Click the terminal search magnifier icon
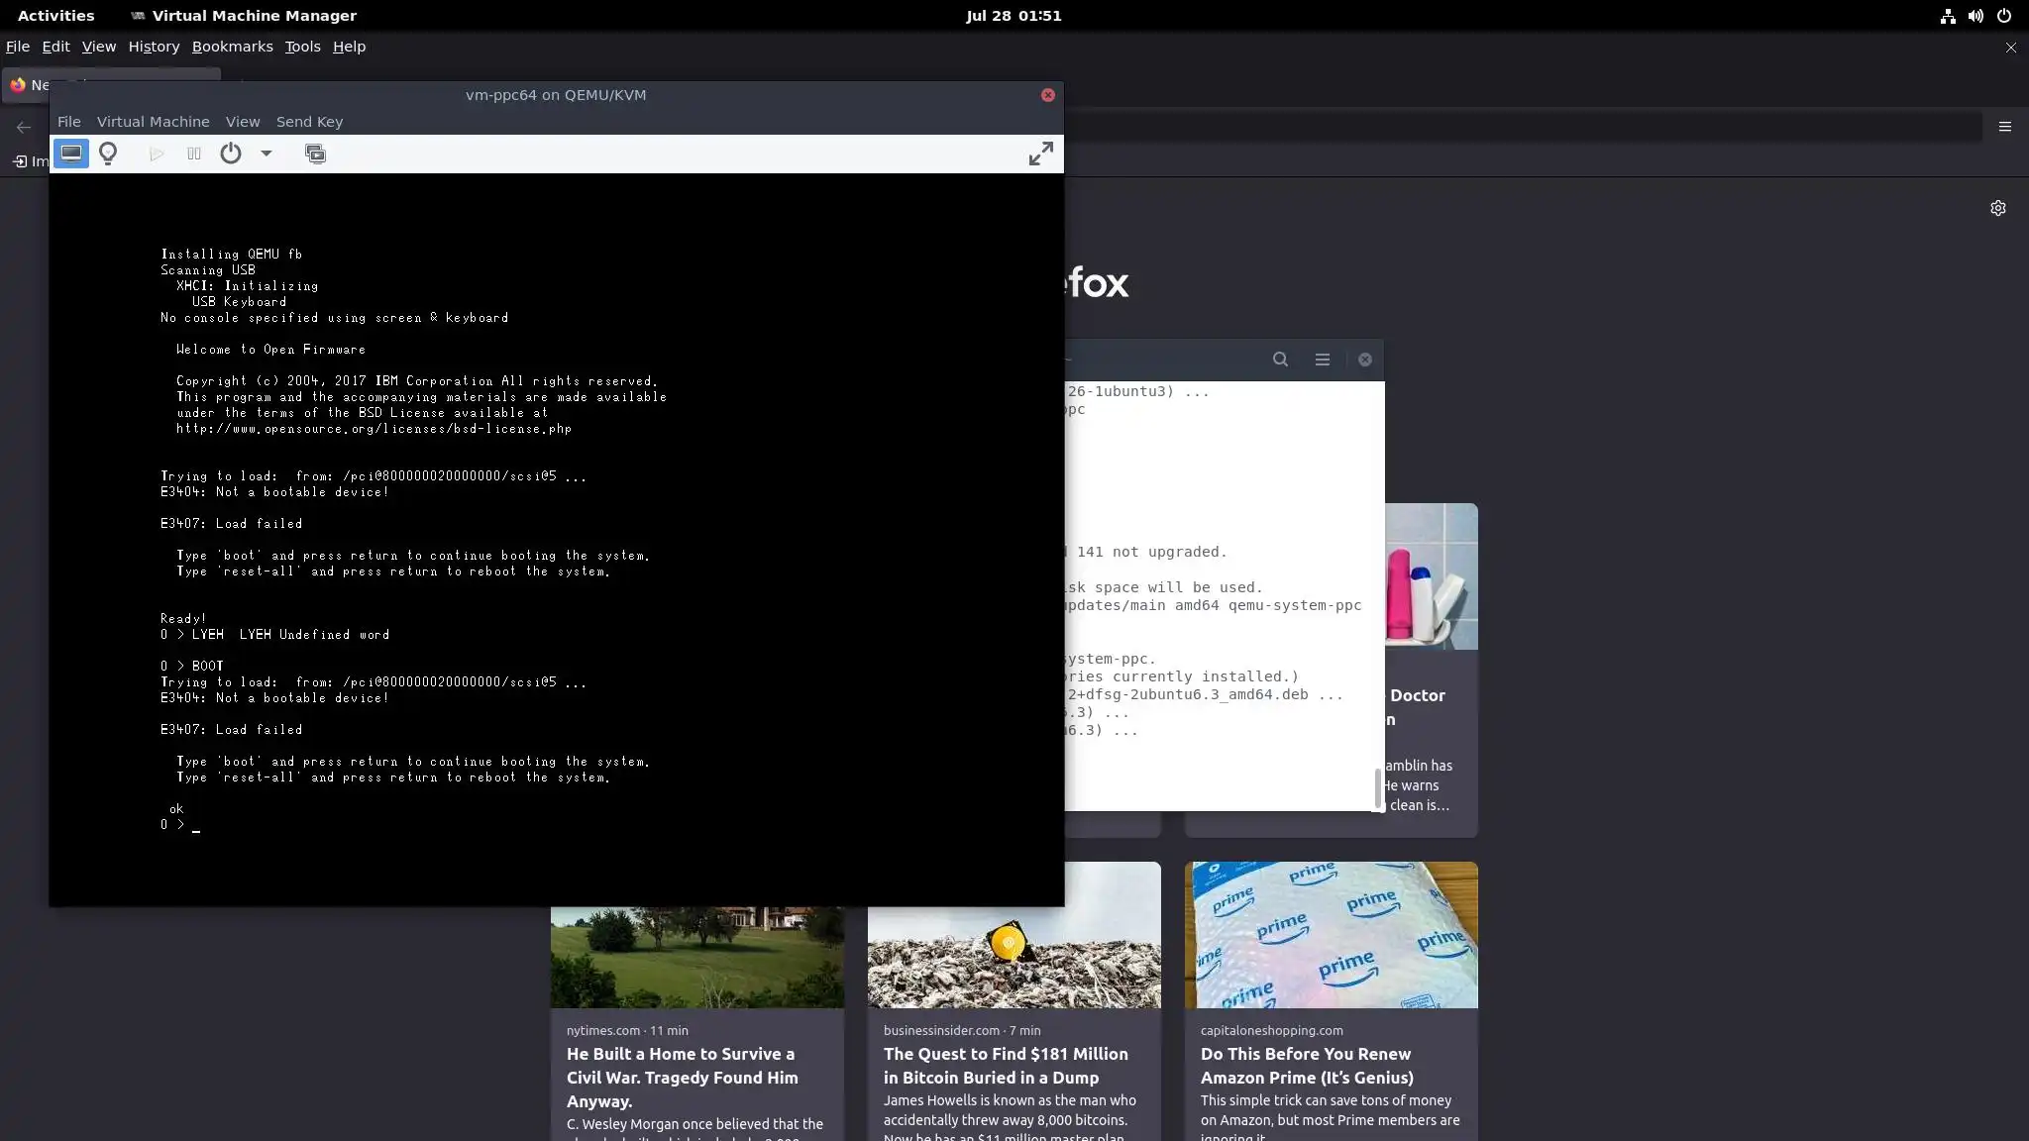This screenshot has width=2029, height=1141. pos(1280,360)
